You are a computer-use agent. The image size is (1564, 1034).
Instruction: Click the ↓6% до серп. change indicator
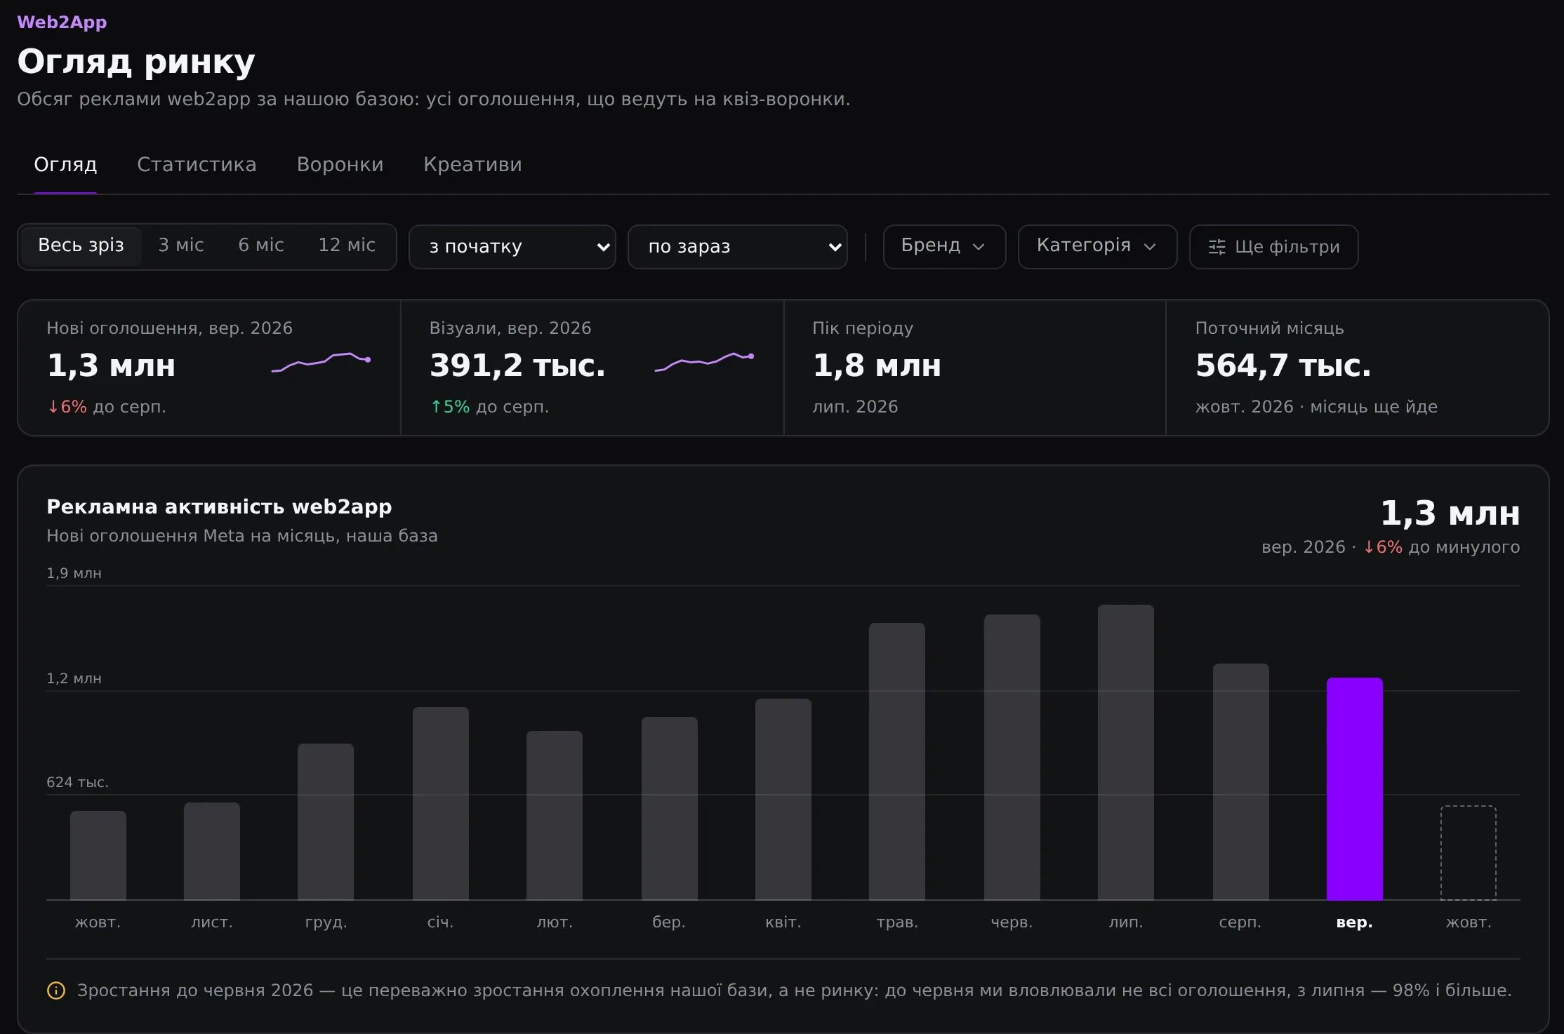coord(106,407)
